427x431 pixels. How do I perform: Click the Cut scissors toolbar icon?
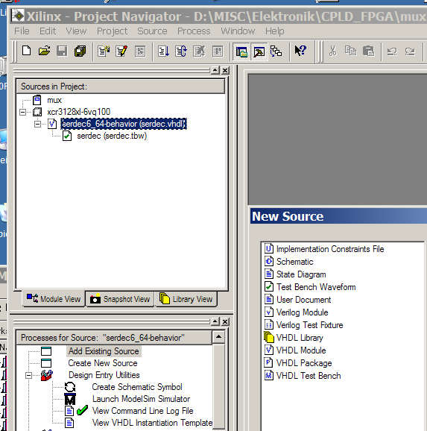point(332,51)
